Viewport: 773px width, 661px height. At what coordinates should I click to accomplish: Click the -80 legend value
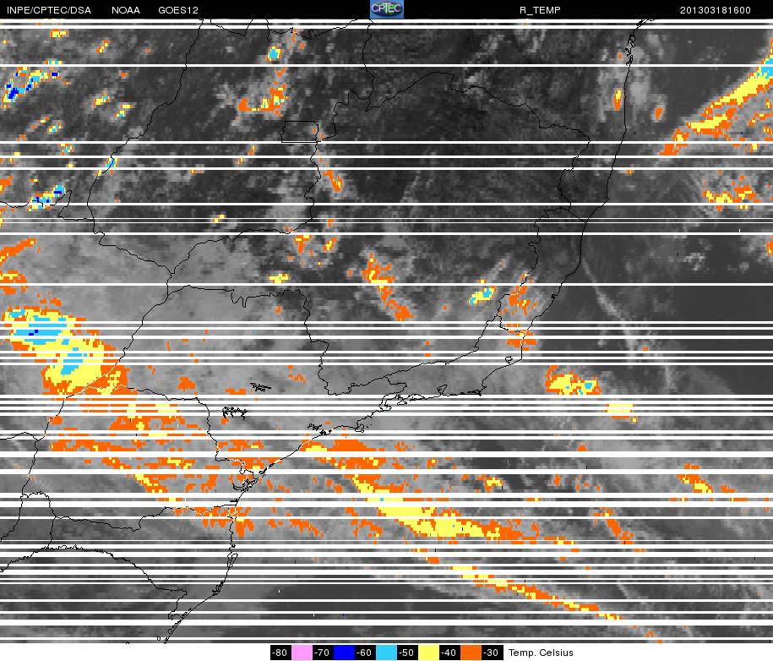(280, 652)
